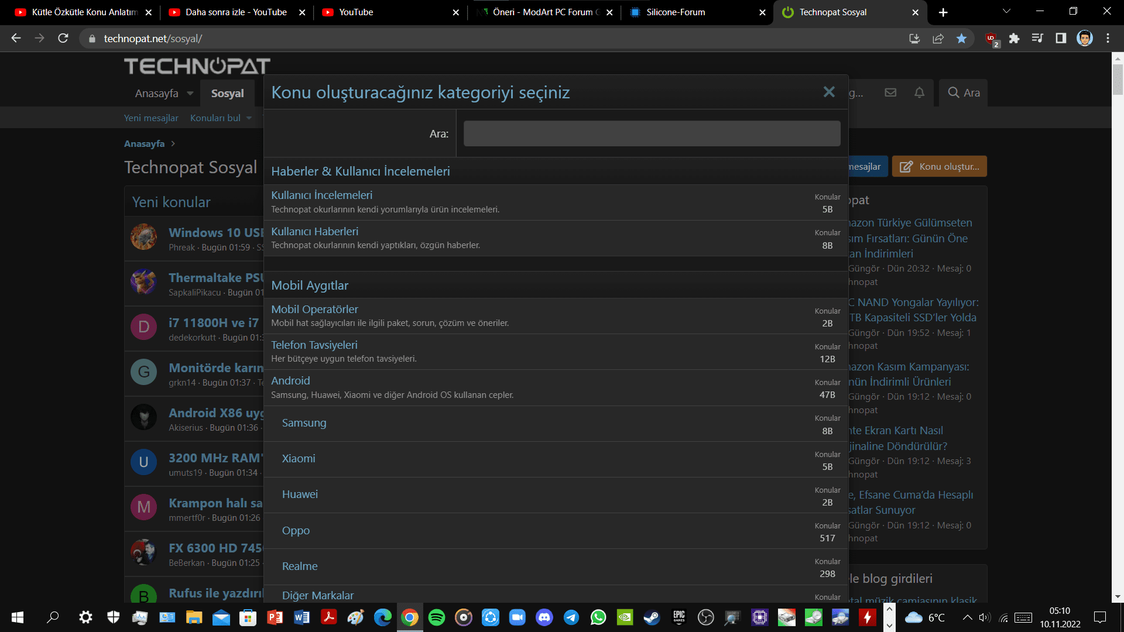Open a new browser tab
1124x632 pixels.
tap(943, 12)
